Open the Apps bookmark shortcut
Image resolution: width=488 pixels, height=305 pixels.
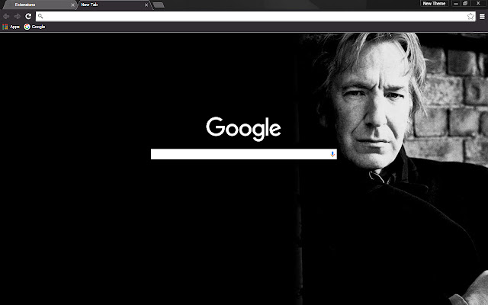click(11, 27)
